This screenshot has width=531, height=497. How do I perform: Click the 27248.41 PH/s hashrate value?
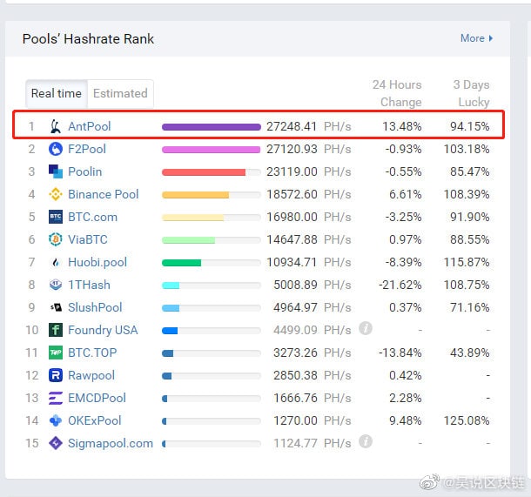309,126
